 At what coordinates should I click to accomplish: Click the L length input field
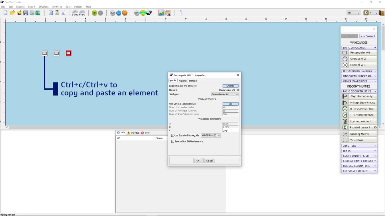tap(230, 131)
